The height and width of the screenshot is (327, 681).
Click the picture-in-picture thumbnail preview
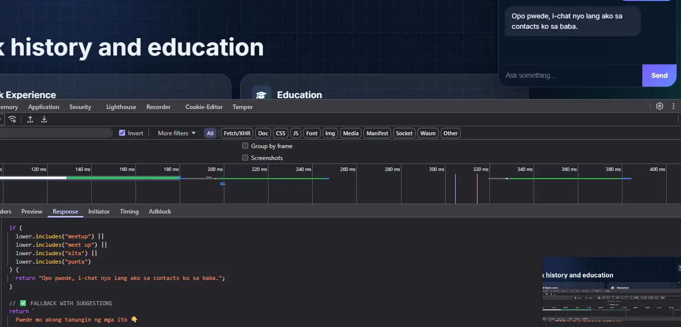click(x=612, y=292)
